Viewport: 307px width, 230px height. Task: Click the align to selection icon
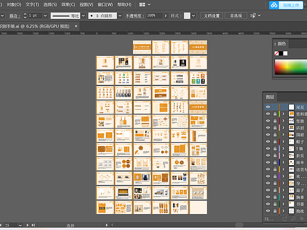(x=253, y=15)
